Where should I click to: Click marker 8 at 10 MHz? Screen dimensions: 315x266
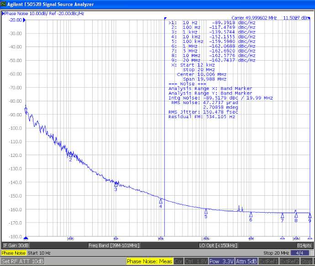(x=296, y=215)
